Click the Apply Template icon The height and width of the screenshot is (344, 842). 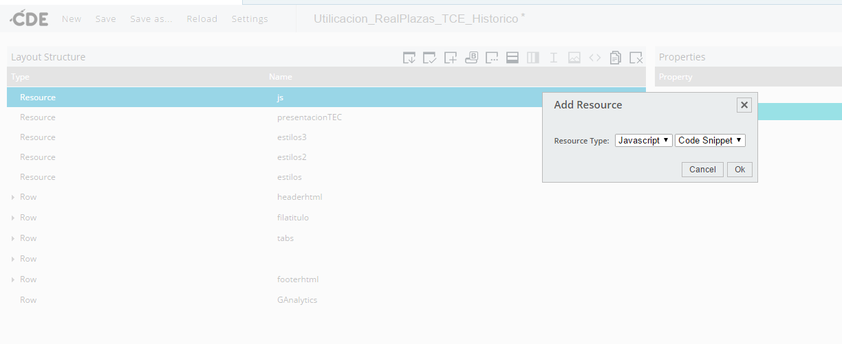coord(430,58)
